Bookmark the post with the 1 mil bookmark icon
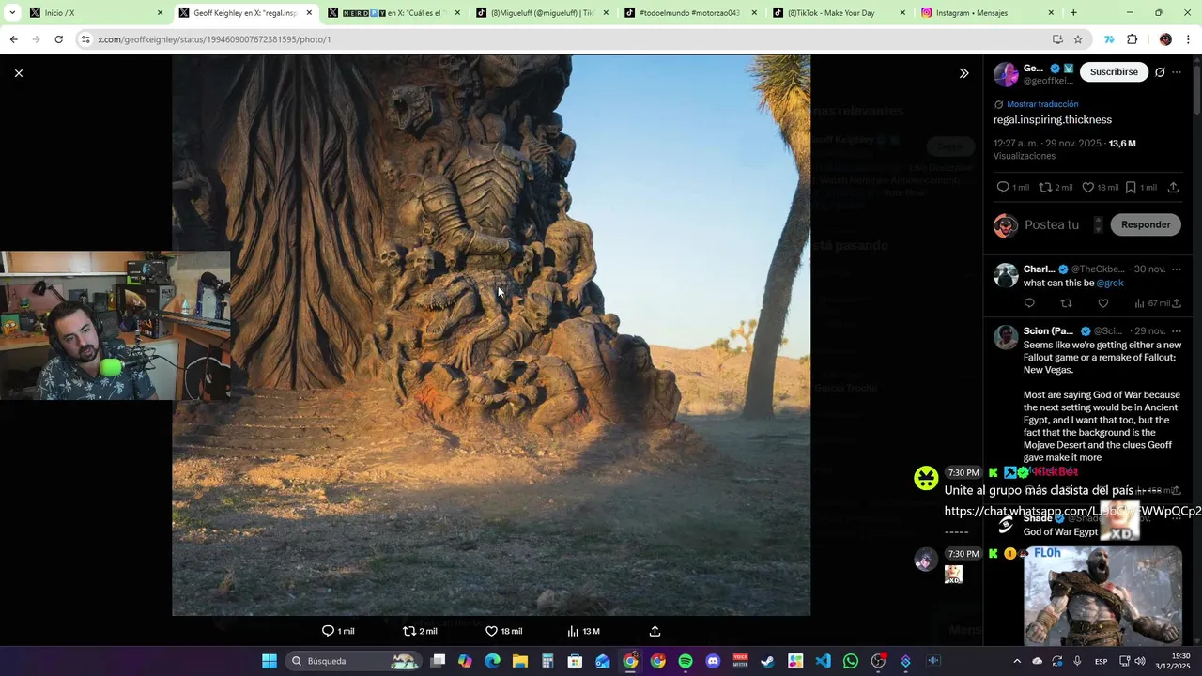Image resolution: width=1202 pixels, height=676 pixels. pos(1131,187)
